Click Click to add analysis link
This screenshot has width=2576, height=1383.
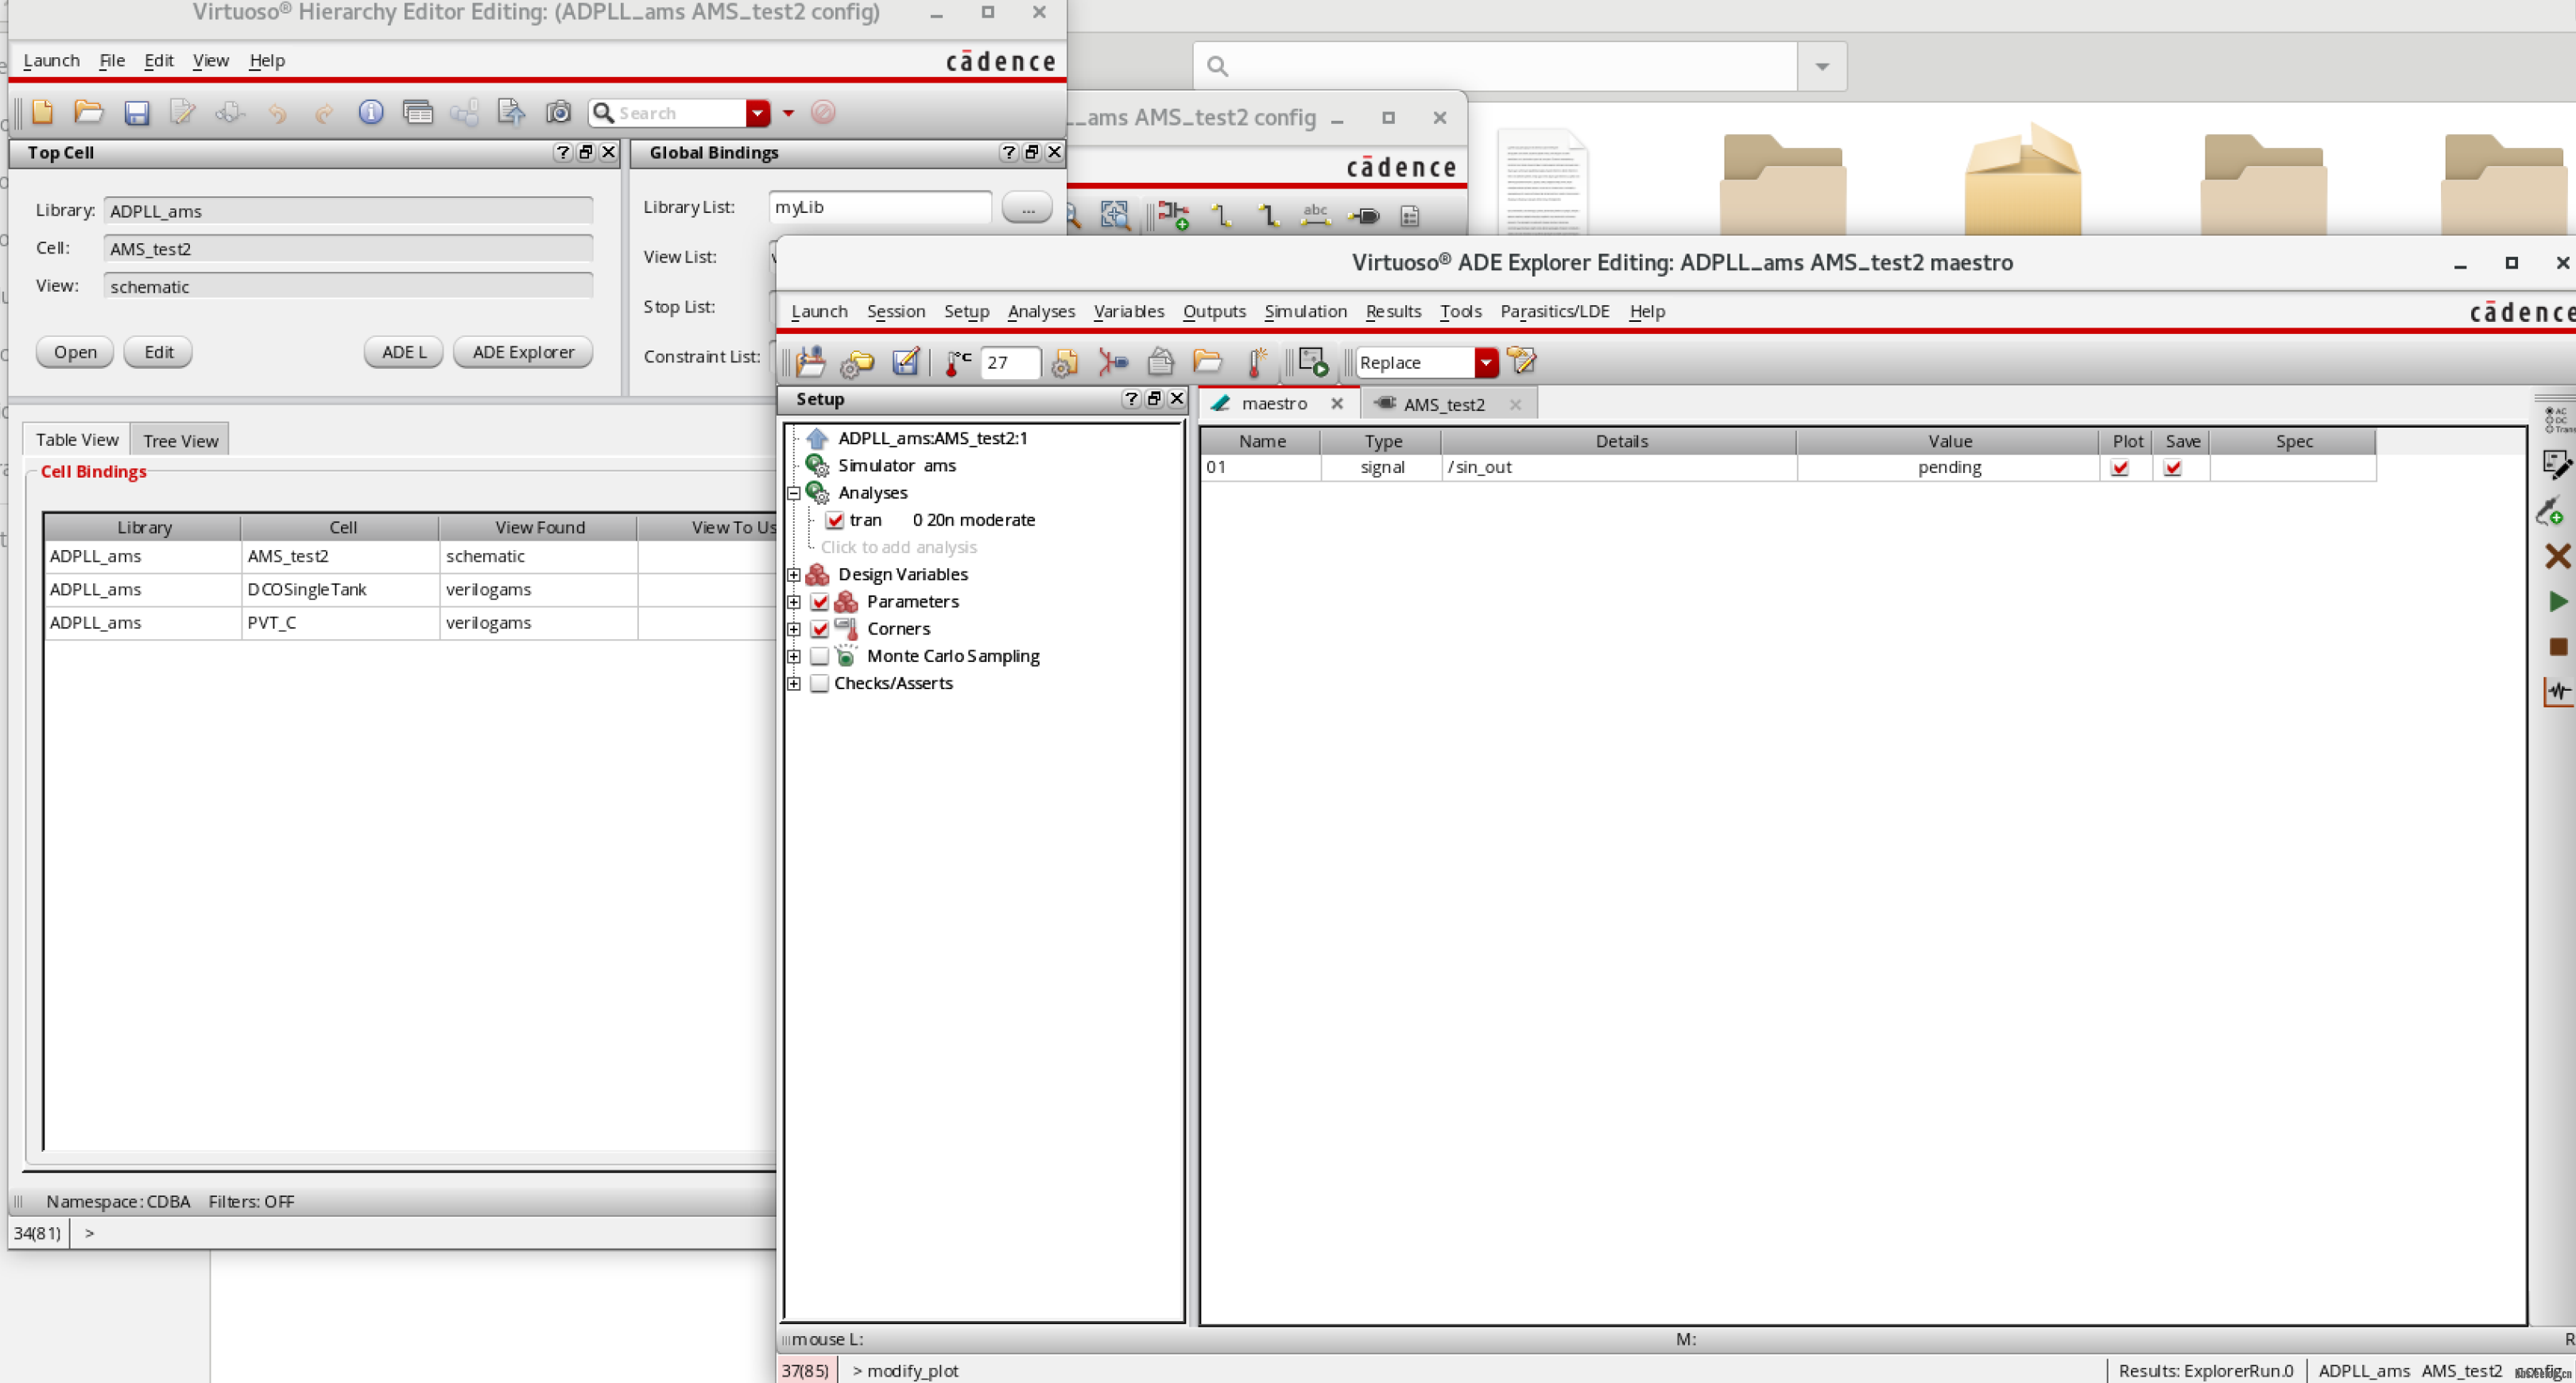[898, 547]
